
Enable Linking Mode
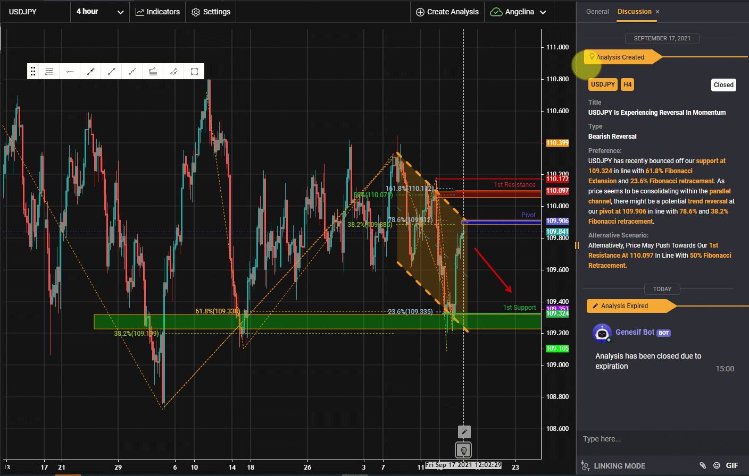[x=613, y=466]
